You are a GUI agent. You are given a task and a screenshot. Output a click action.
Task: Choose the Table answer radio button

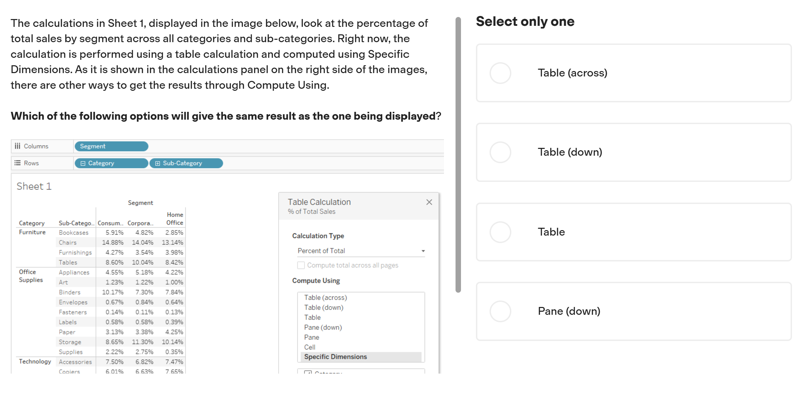(x=500, y=232)
